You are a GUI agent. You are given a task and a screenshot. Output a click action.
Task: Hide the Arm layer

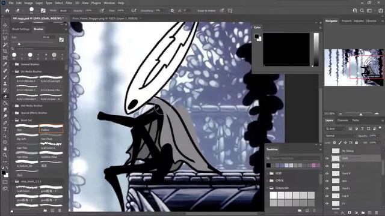tap(327, 181)
